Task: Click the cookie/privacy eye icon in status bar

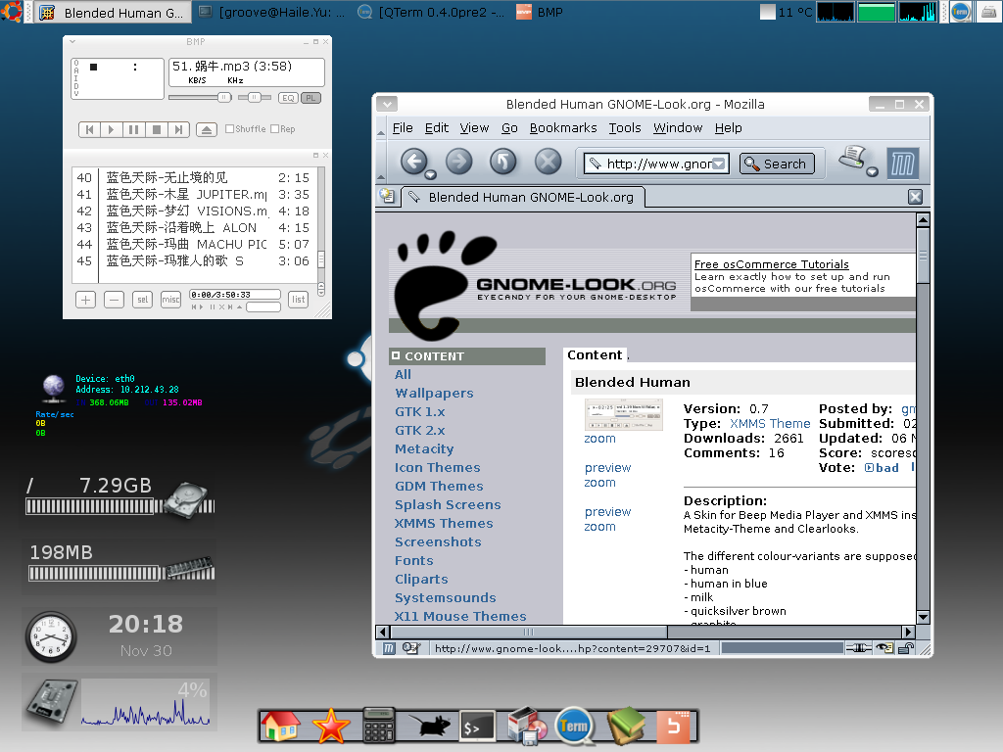Action: pyautogui.click(x=884, y=648)
